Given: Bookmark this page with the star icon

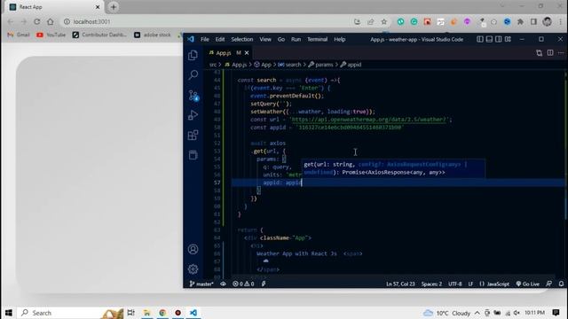Looking at the screenshot, I should 384,21.
